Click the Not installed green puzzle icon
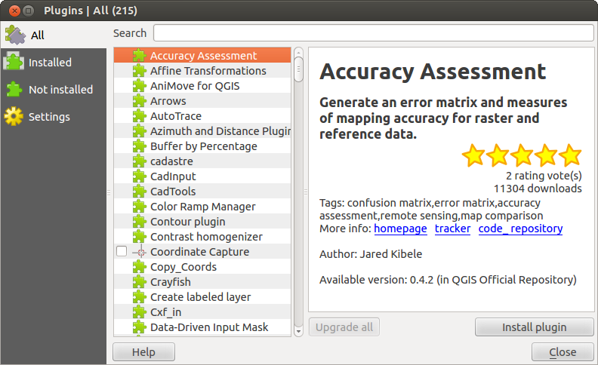598x365 pixels. coord(14,90)
